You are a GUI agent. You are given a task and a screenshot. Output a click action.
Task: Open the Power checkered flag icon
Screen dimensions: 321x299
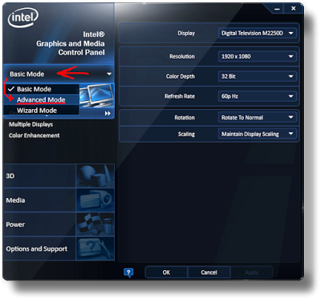click(95, 224)
